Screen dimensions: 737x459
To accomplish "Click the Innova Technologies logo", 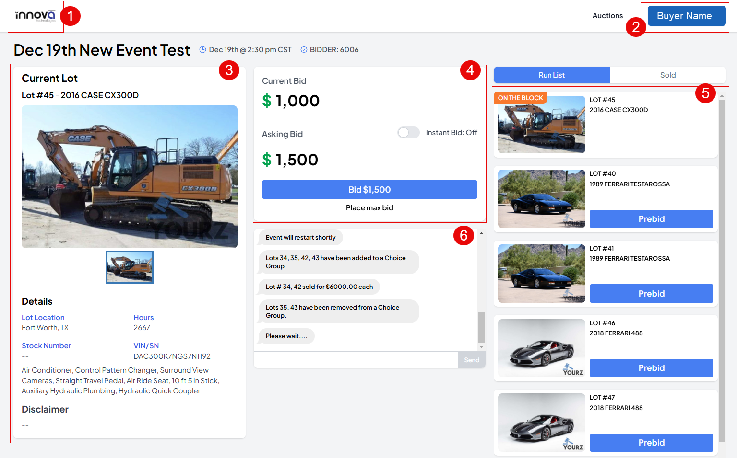I will 36,16.
